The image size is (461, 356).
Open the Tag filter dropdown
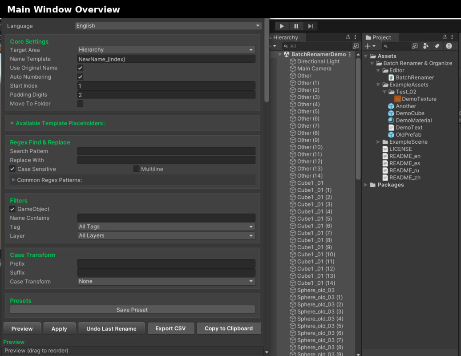(x=166, y=227)
